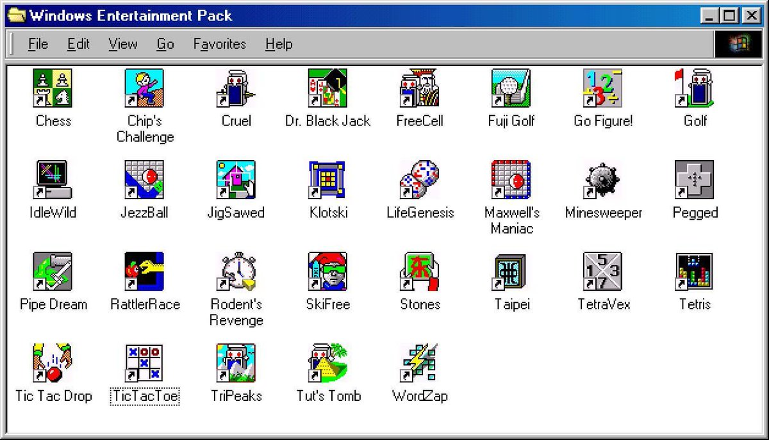Select the Tetris blocks icon
The image size is (769, 440).
(x=695, y=272)
